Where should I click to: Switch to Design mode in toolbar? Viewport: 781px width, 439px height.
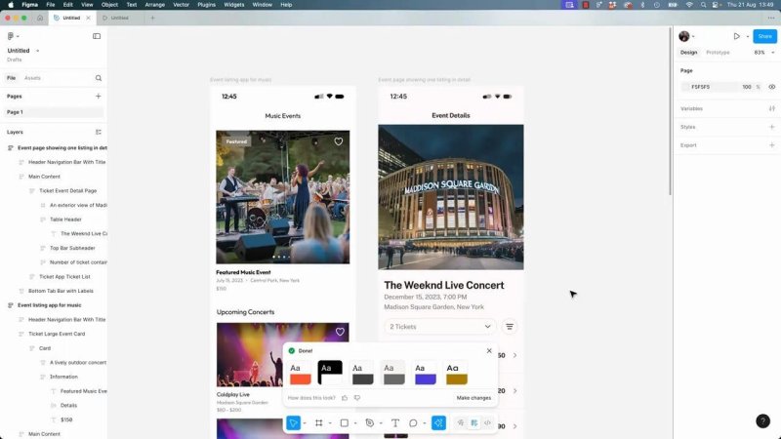[x=474, y=423]
